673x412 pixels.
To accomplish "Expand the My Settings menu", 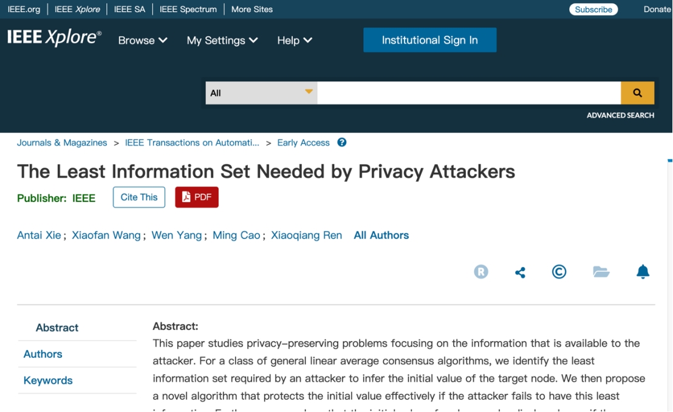I will 222,40.
